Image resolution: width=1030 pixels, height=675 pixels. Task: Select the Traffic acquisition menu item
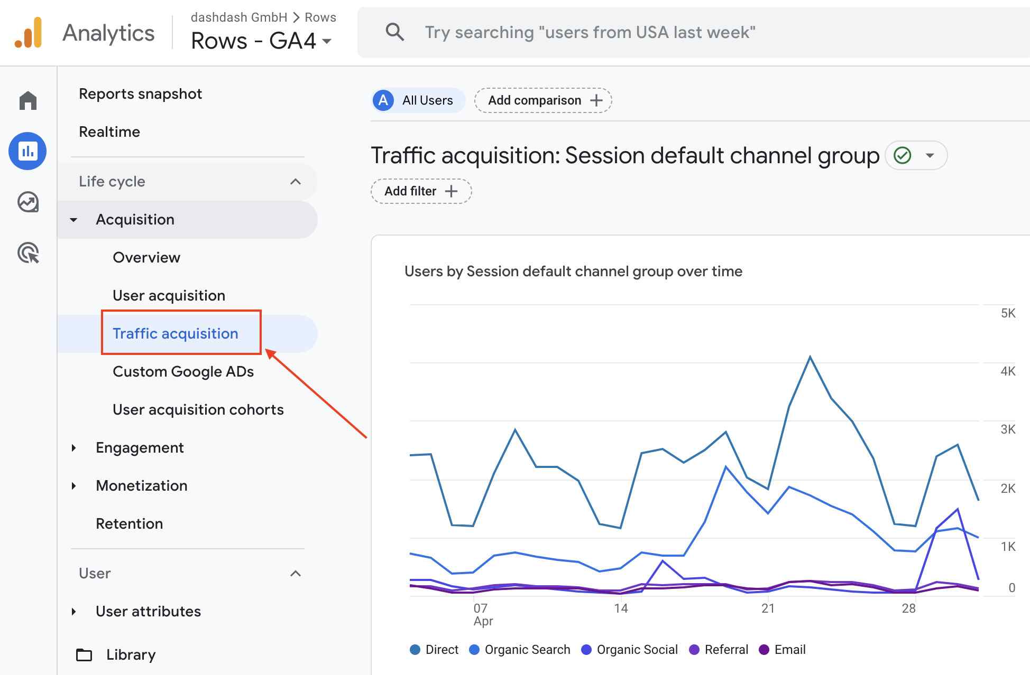tap(175, 333)
